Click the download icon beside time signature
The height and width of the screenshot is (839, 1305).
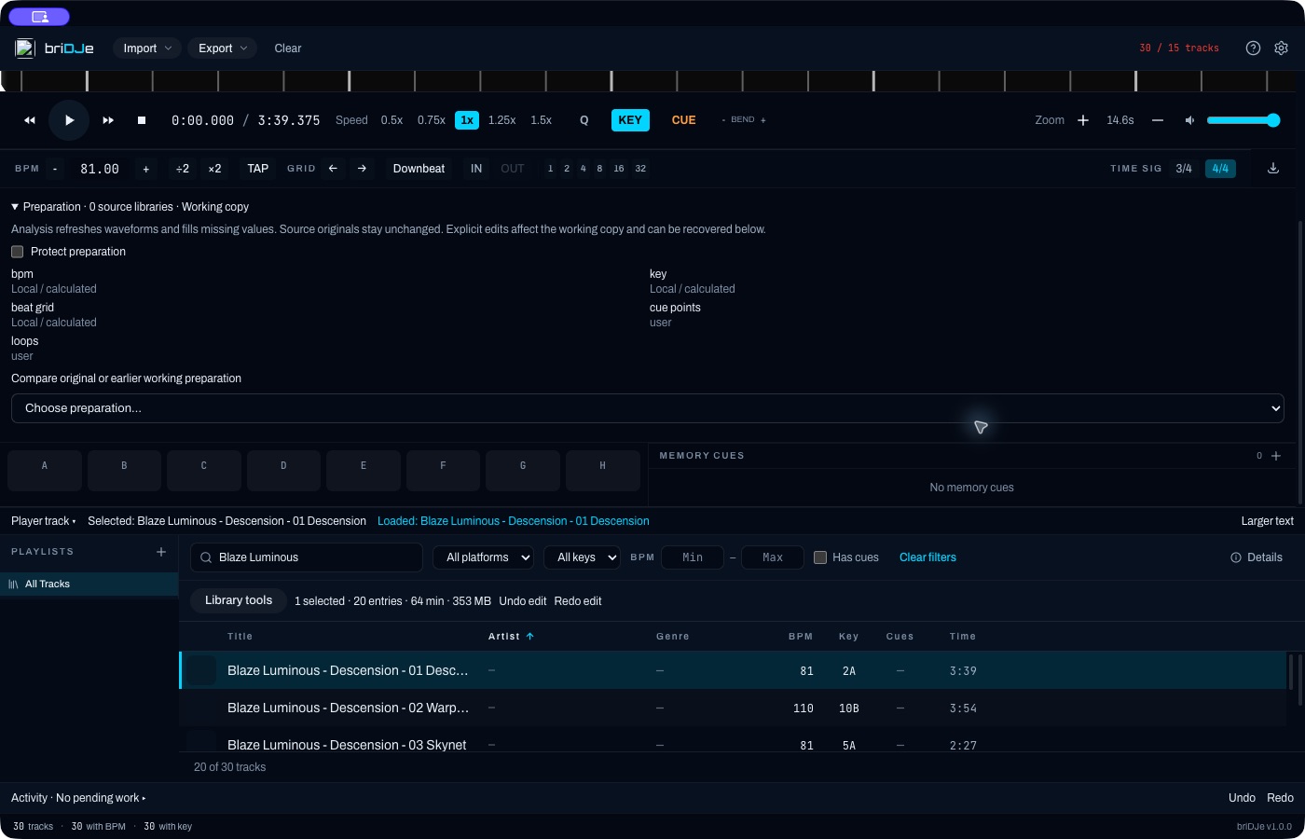coord(1273,169)
